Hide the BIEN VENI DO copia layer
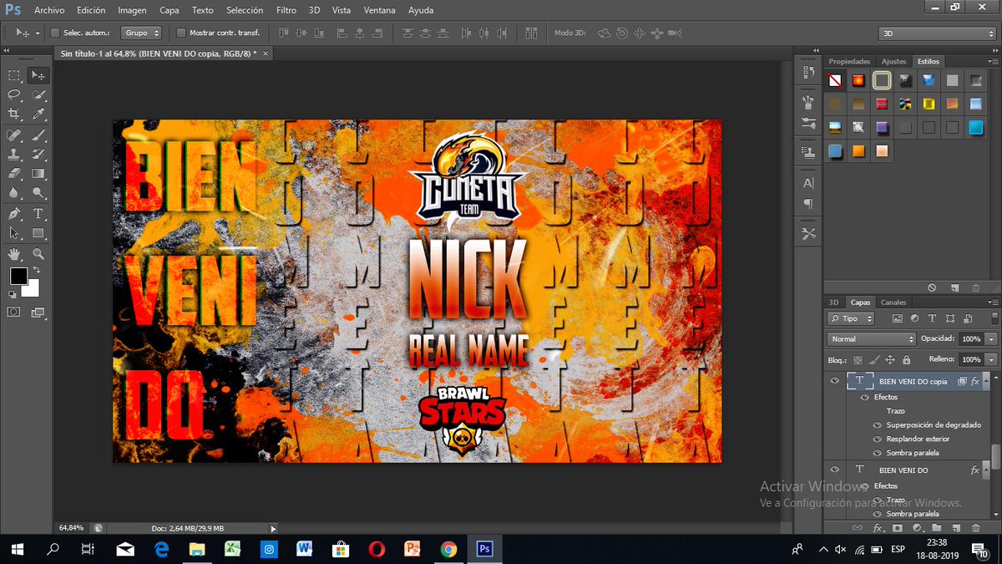The height and width of the screenshot is (564, 1002). click(x=834, y=381)
